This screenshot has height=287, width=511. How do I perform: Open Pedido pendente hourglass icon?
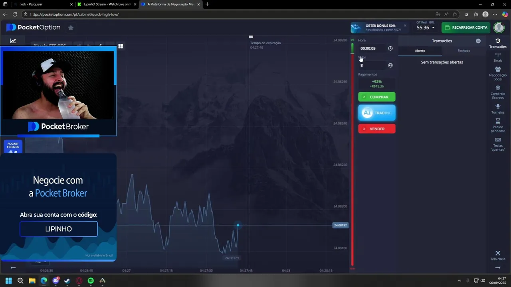498,126
